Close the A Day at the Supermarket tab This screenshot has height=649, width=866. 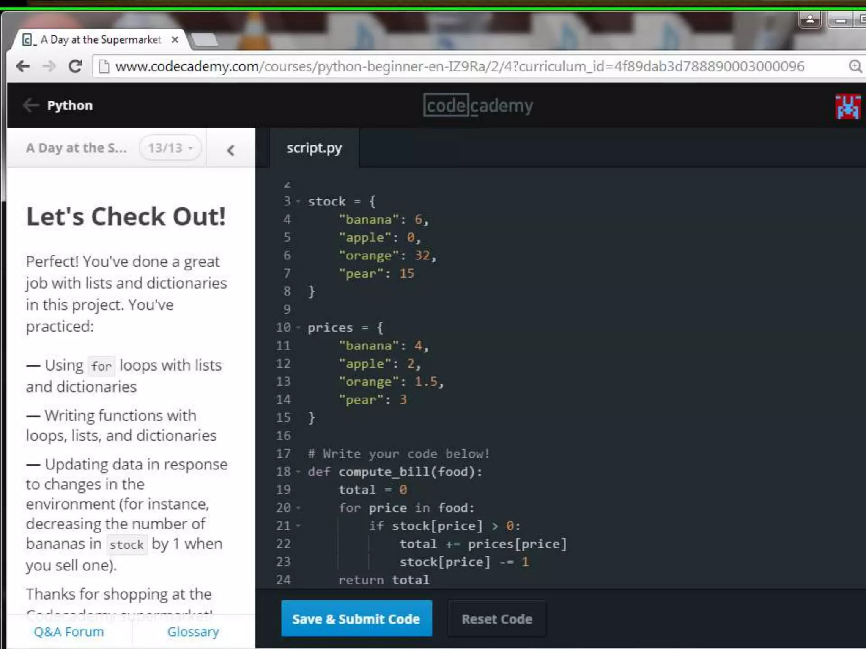175,40
